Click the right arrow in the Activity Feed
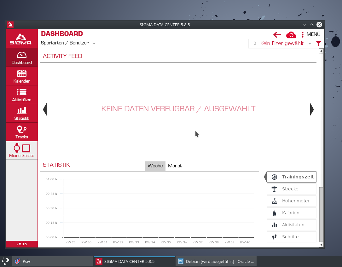Viewport: 342px width, 267px height. 312,109
